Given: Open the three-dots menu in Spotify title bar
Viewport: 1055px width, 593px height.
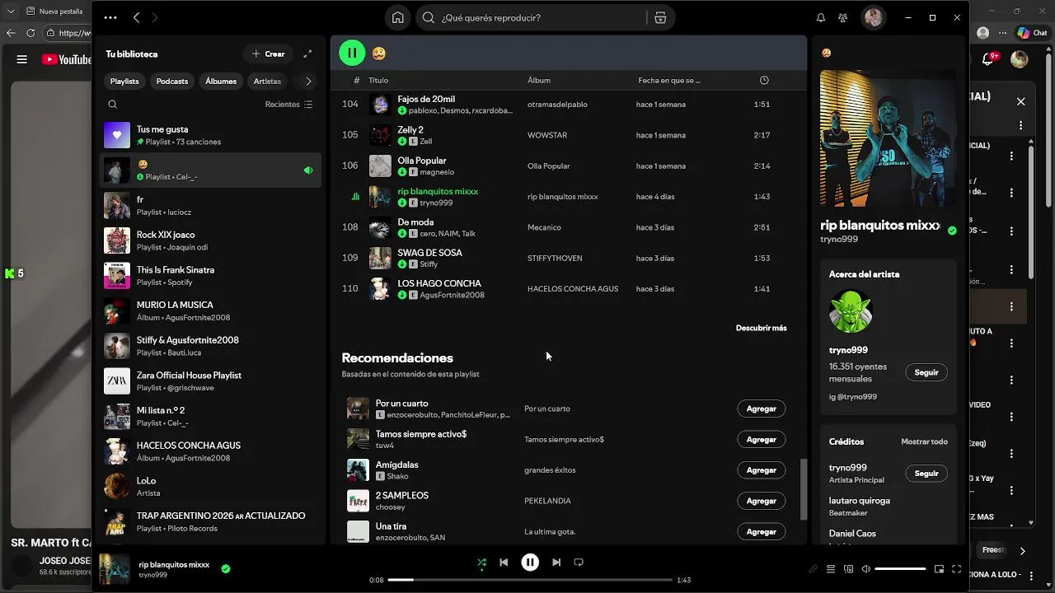Looking at the screenshot, I should 110,17.
